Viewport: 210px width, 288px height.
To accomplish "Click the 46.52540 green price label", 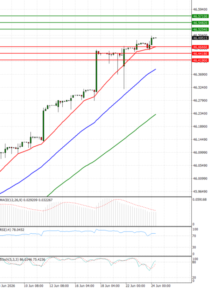I will 200,29.
